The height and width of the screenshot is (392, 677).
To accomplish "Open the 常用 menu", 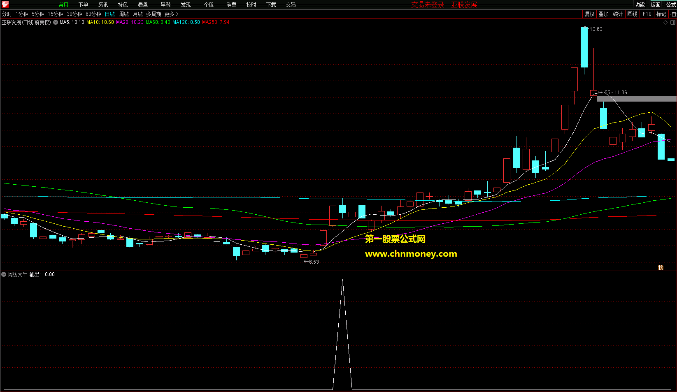I will point(63,5).
